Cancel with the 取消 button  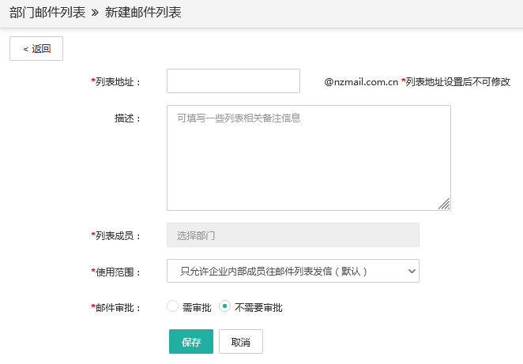[241, 342]
